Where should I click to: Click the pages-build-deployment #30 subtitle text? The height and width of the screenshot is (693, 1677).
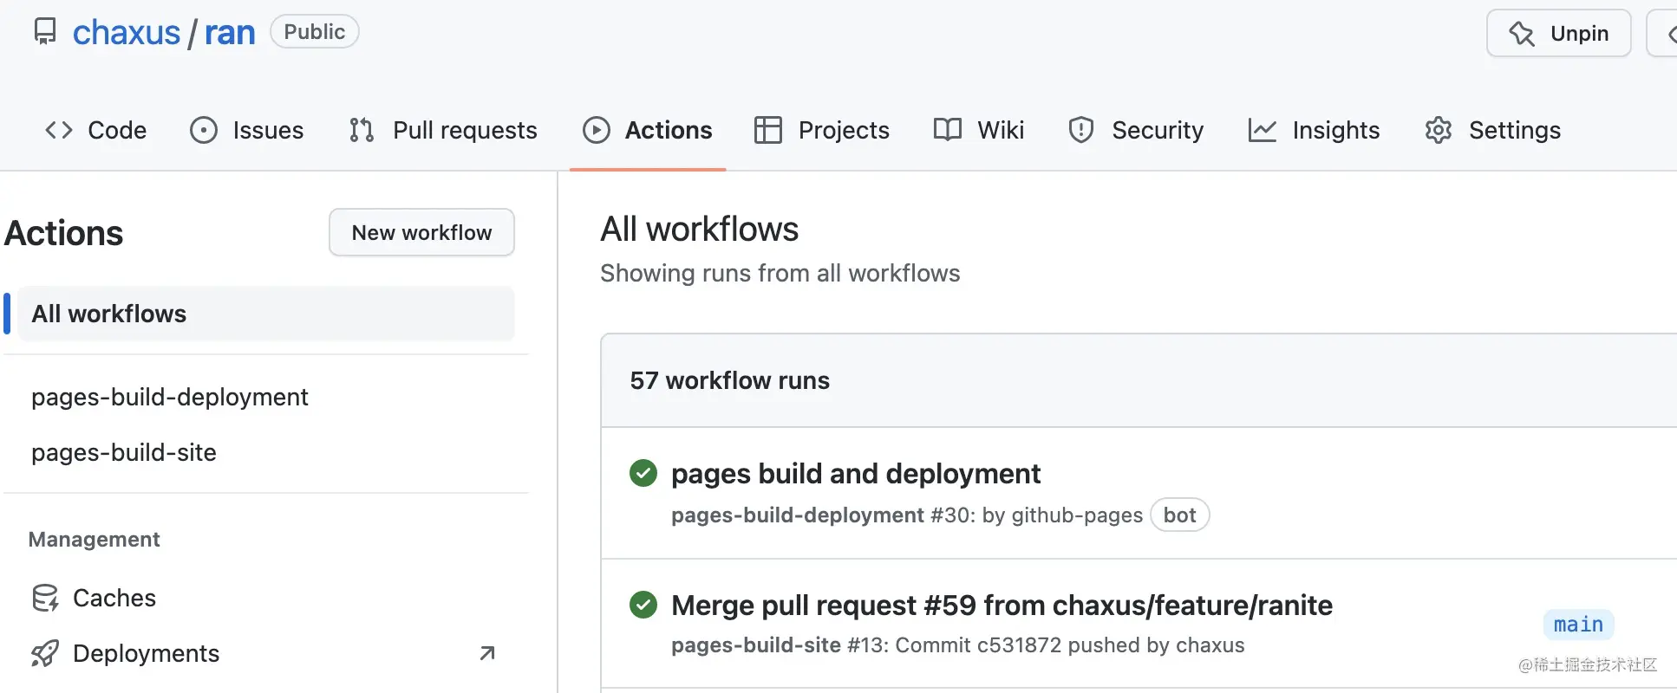pos(907,515)
